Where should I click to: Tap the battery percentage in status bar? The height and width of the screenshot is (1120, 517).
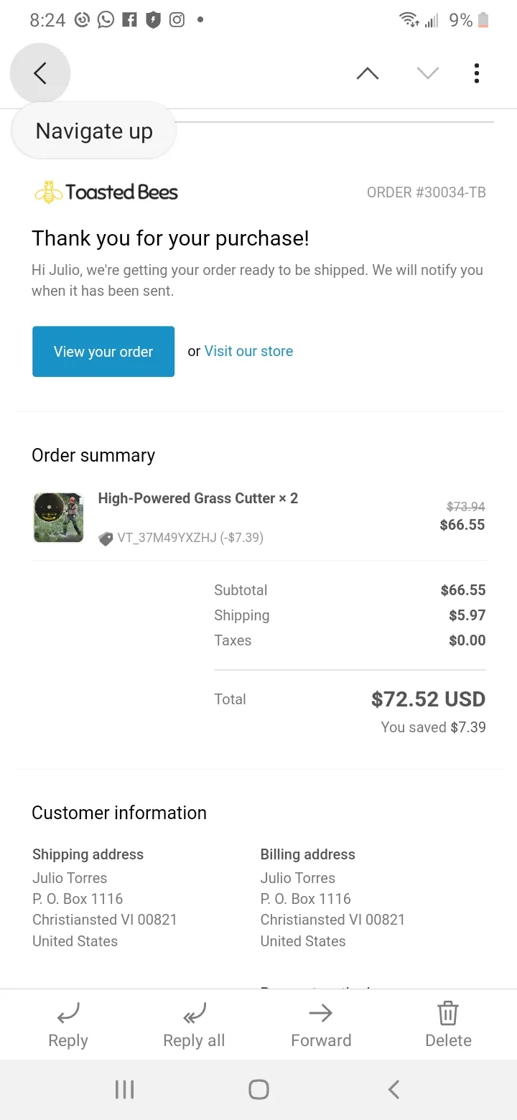coord(461,21)
